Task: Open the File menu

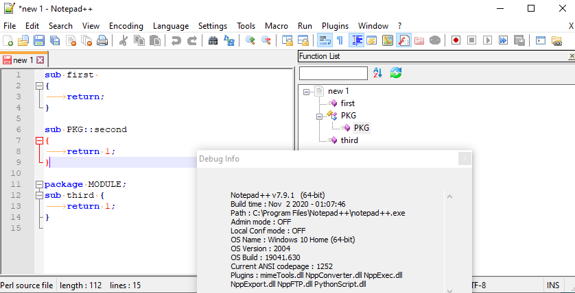Action: 10,26
